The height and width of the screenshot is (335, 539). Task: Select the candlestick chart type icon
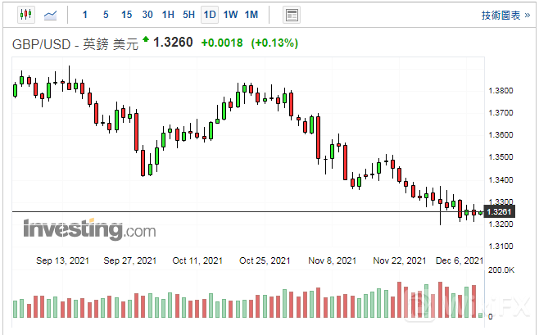point(24,15)
